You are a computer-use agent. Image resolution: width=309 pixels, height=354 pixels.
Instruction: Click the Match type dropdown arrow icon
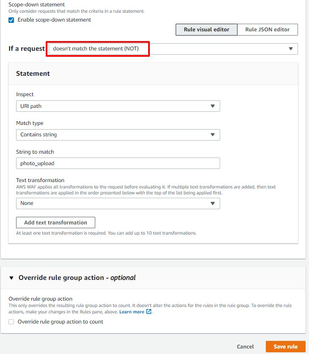pyautogui.click(x=212, y=135)
